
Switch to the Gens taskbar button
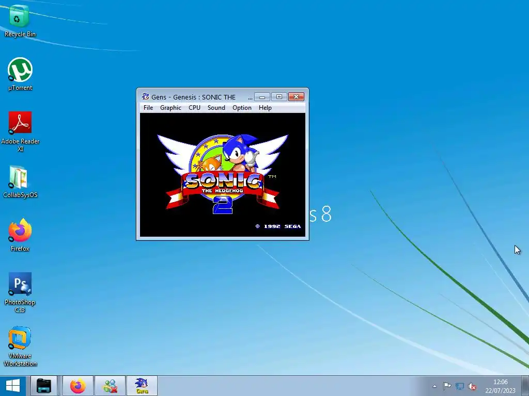142,386
